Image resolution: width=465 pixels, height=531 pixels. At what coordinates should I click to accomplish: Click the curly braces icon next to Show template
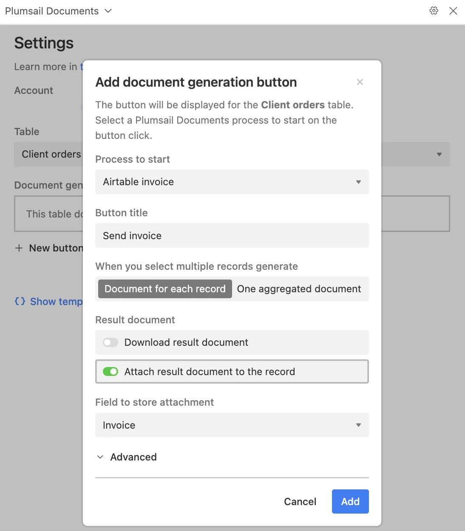point(19,301)
